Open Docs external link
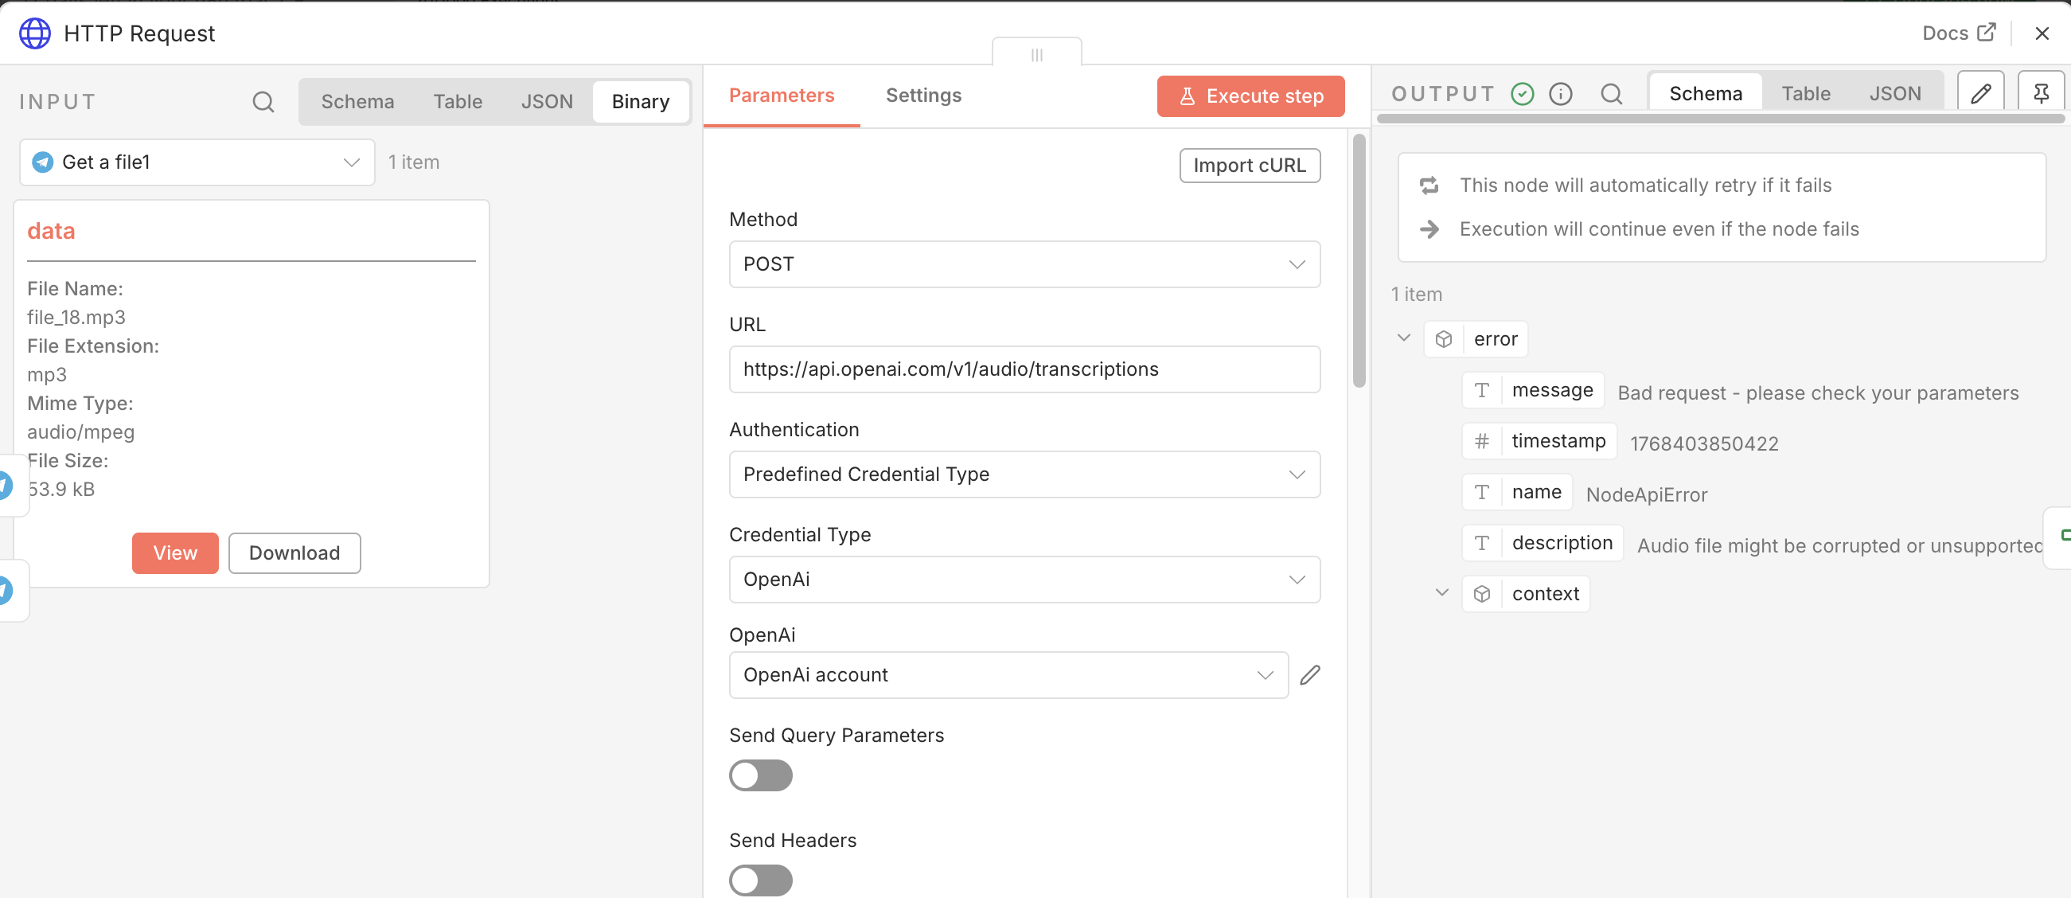Screen dimensions: 2071x898 1959,33
